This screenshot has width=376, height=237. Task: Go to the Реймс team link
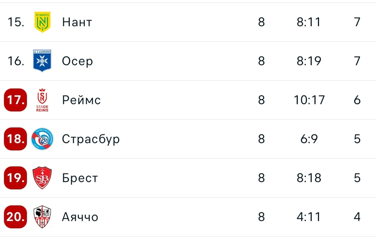point(81,100)
